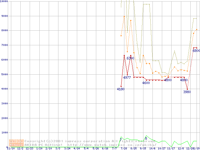Click the 3980 lowest price label
This screenshot has height=150, width=200.
tap(187, 92)
